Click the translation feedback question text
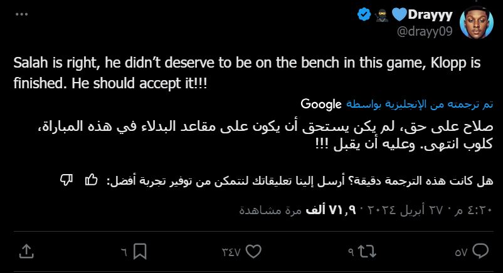 coord(295,180)
